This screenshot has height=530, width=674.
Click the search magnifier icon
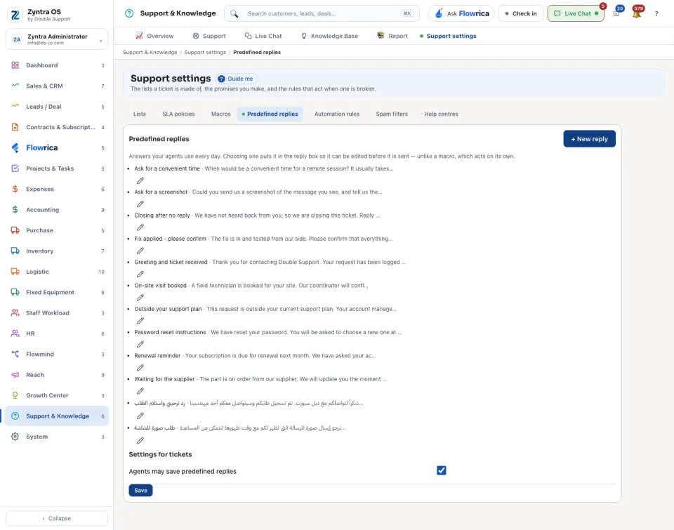pos(234,14)
